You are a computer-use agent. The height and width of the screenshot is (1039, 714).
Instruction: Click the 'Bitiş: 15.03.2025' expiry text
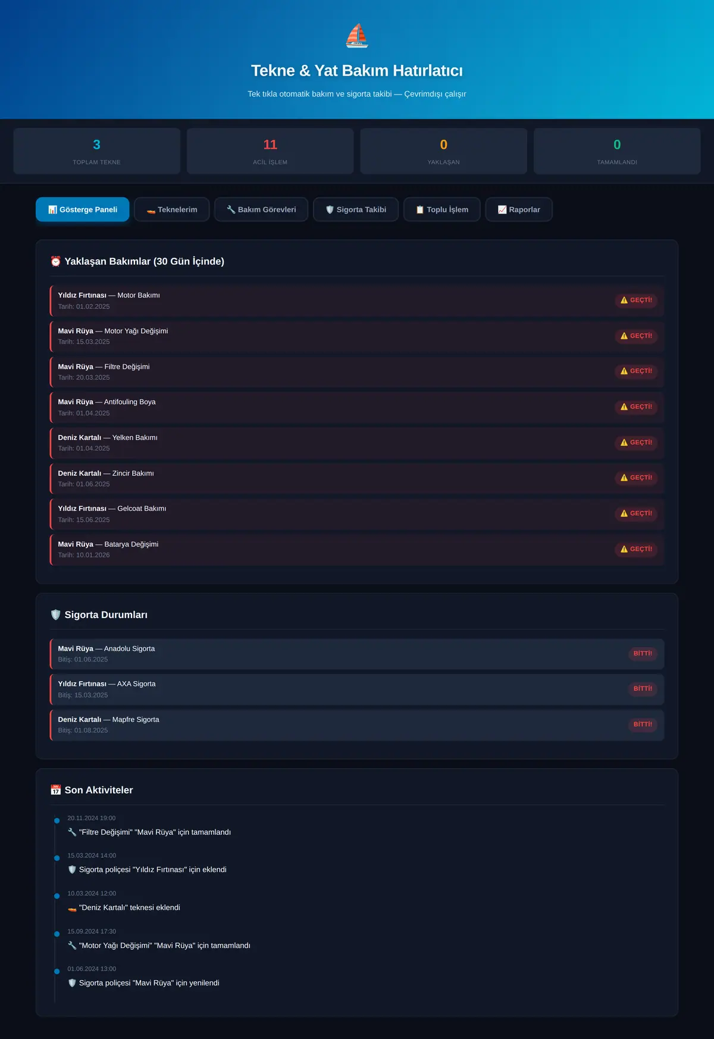pyautogui.click(x=83, y=695)
